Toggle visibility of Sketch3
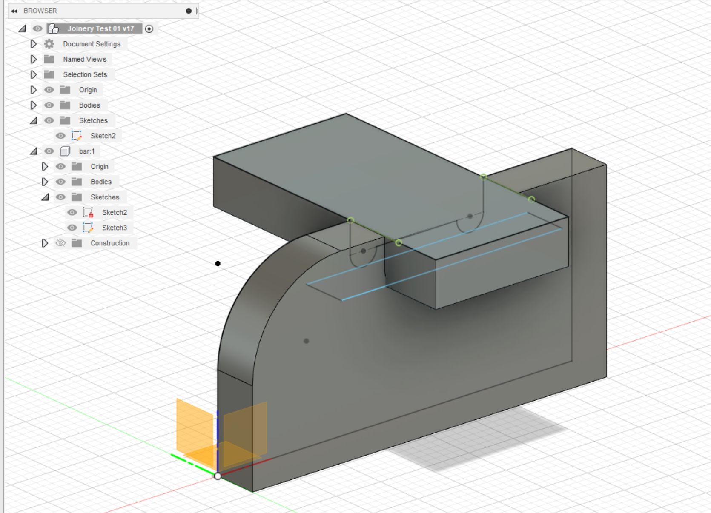This screenshot has width=711, height=513. tap(72, 228)
